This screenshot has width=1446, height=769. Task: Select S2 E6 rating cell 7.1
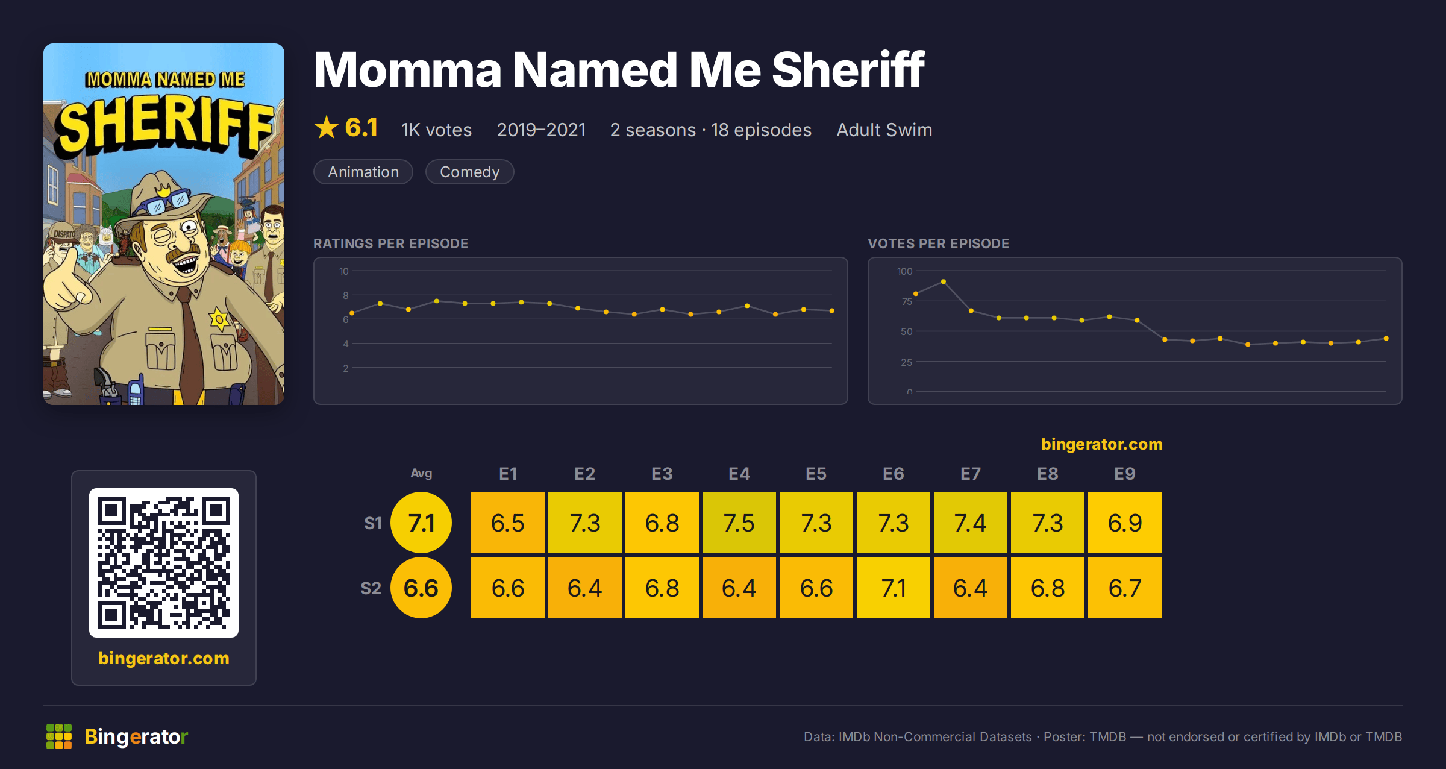894,588
